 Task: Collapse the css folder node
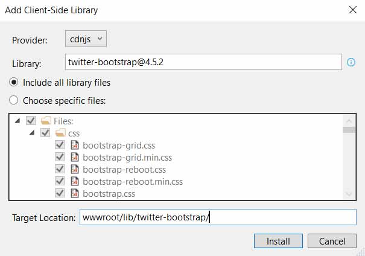click(x=32, y=133)
